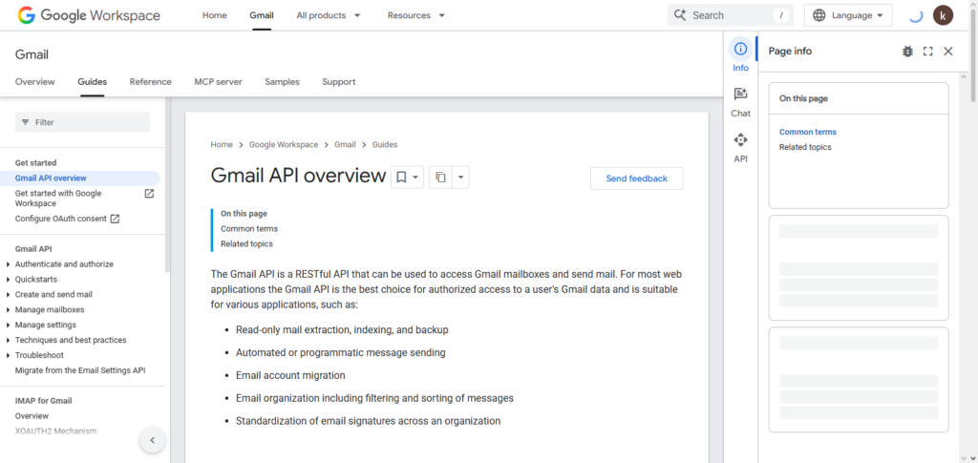Go to Home in top navigation
The image size is (978, 463).
click(215, 15)
